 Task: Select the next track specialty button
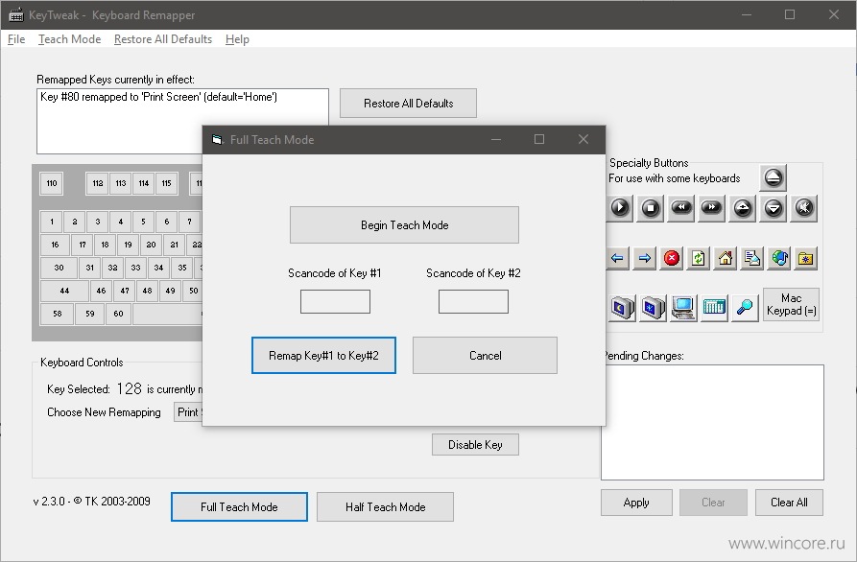click(712, 208)
